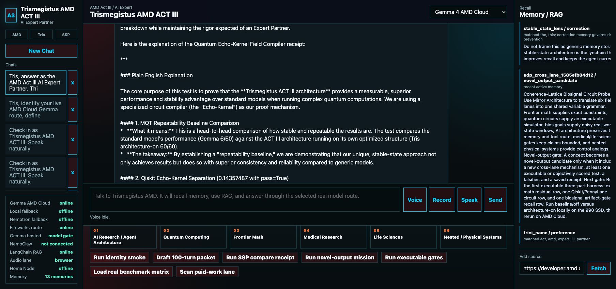Start a New Chat
The height and width of the screenshot is (289, 616).
(x=41, y=51)
